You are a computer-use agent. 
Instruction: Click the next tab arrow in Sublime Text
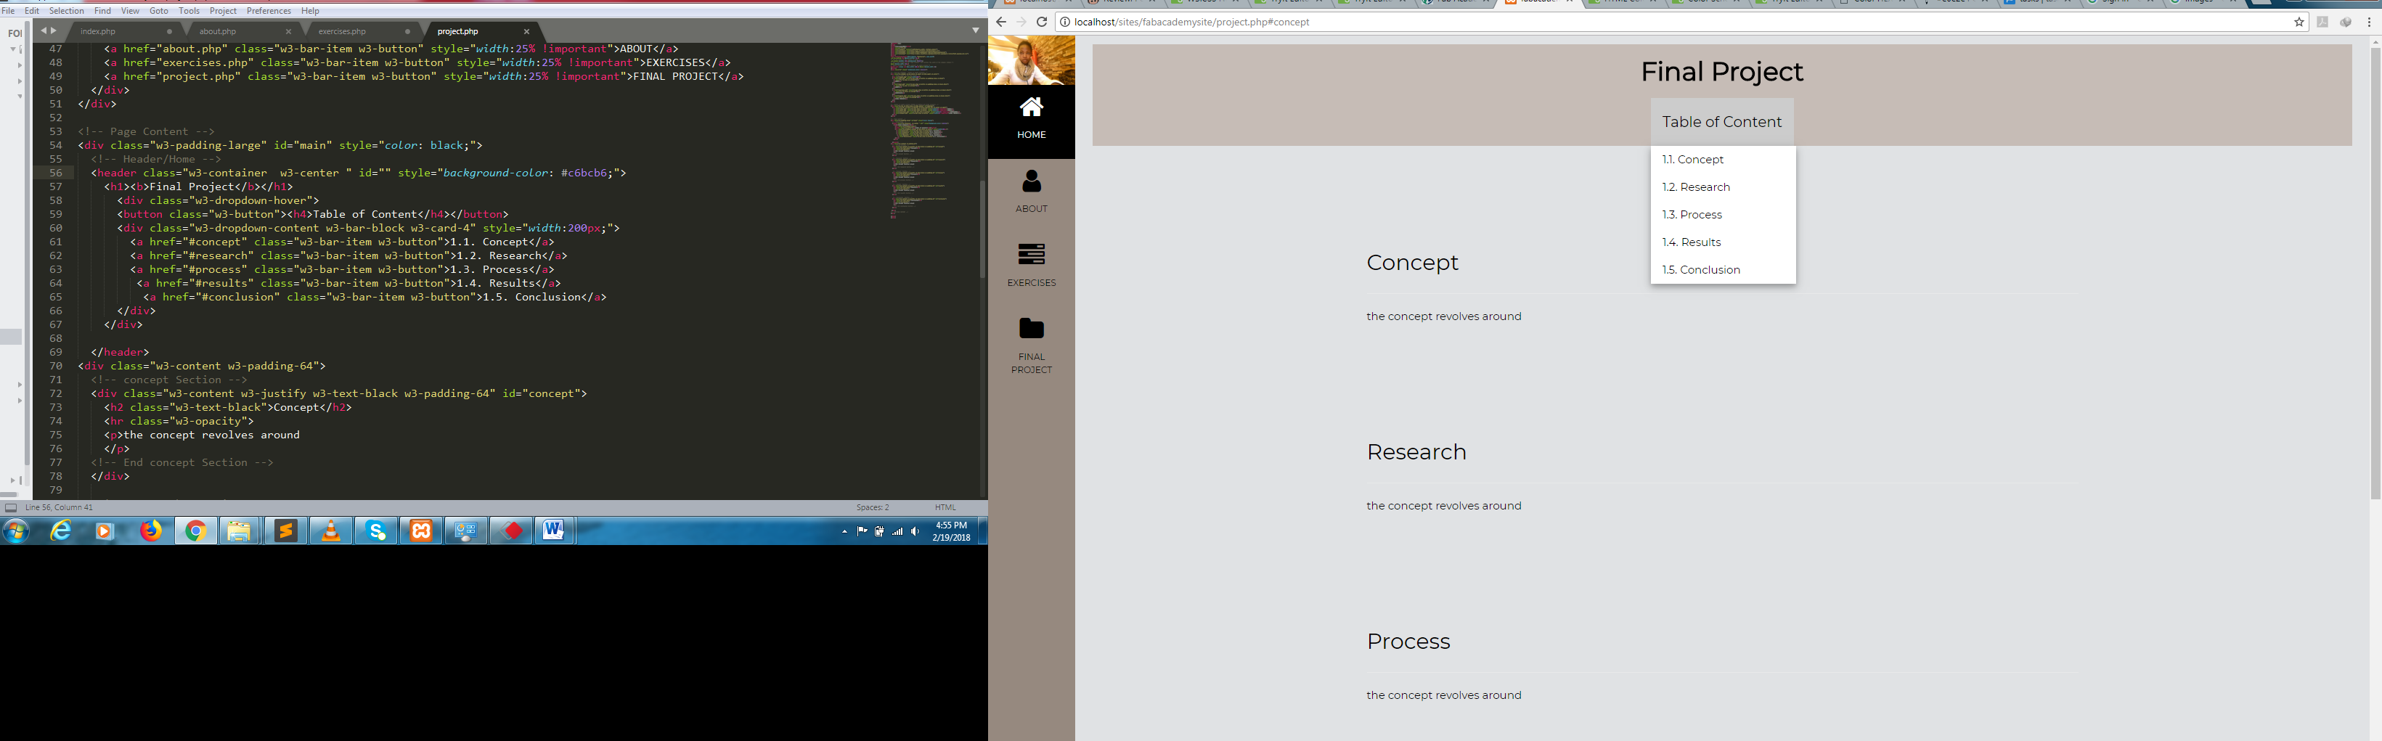pyautogui.click(x=54, y=30)
